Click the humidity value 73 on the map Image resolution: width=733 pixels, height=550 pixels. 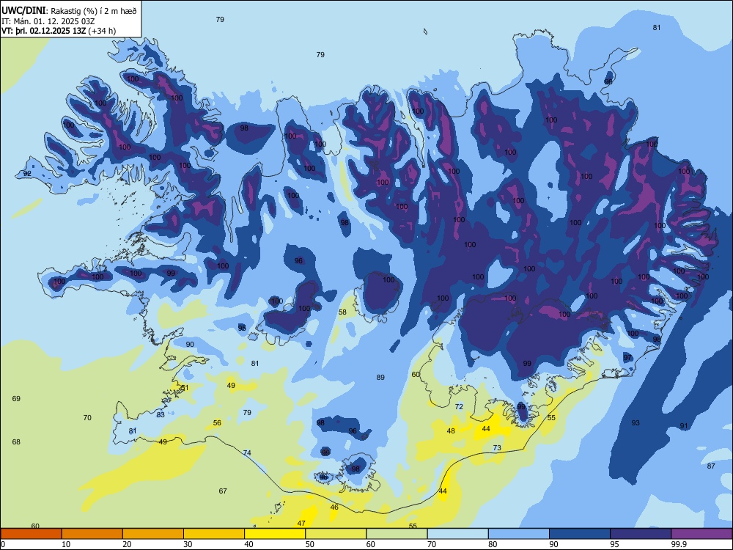[497, 447]
